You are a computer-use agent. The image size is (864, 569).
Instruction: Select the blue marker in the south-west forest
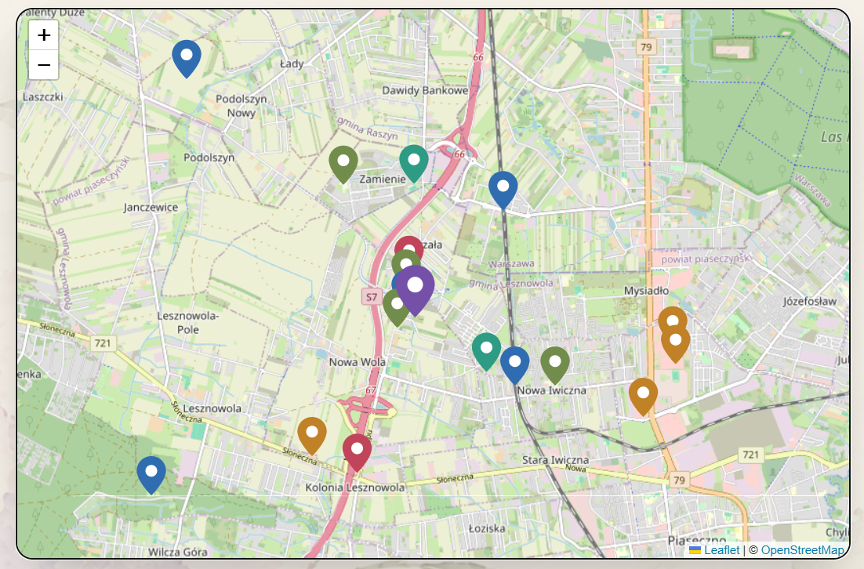[x=151, y=476]
